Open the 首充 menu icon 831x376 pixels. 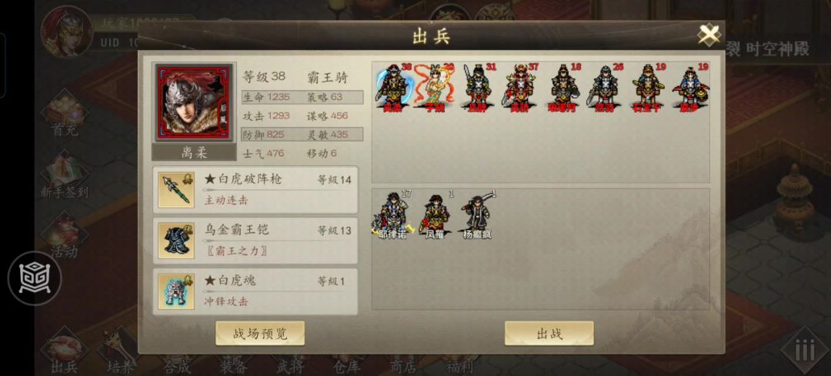[x=65, y=115]
